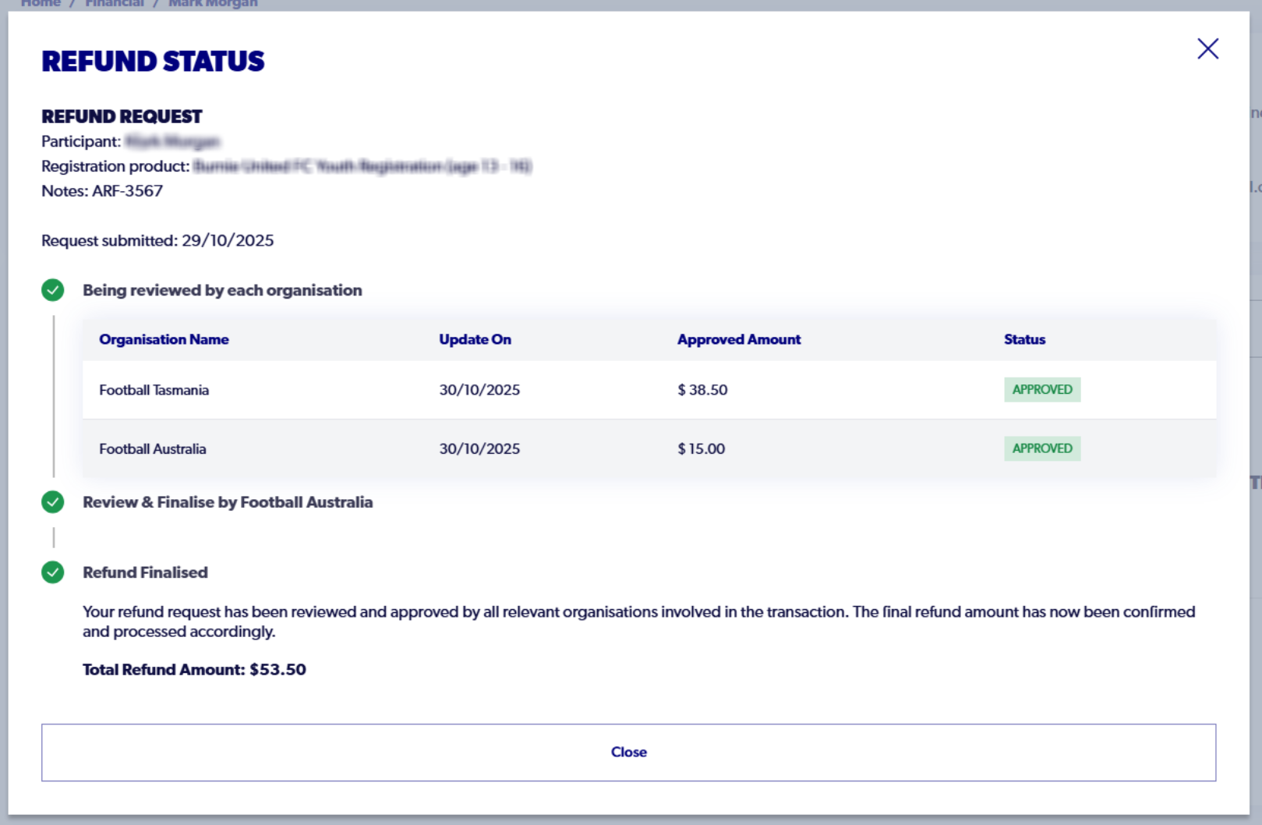Click the Update On column header

pyautogui.click(x=475, y=339)
